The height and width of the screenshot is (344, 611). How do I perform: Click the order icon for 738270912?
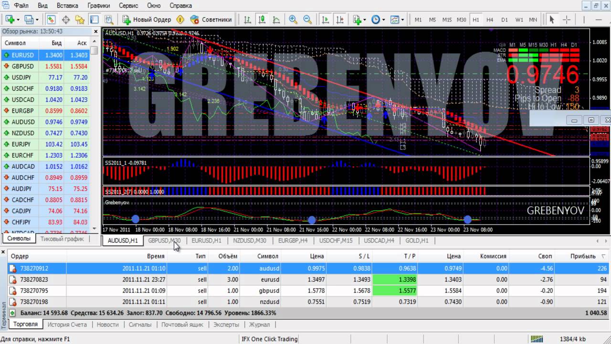coord(13,269)
